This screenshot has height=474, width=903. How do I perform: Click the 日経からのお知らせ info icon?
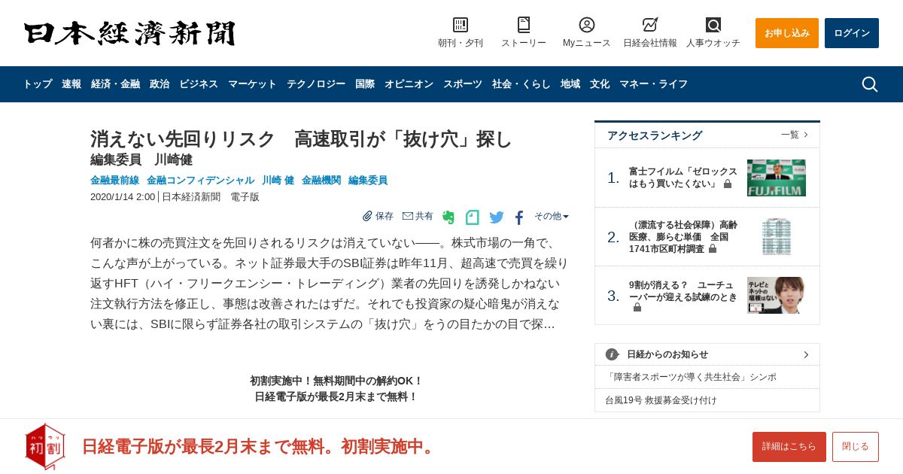[x=612, y=354]
